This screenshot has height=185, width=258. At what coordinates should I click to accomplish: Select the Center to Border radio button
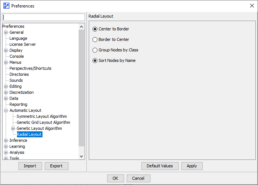[95, 29]
